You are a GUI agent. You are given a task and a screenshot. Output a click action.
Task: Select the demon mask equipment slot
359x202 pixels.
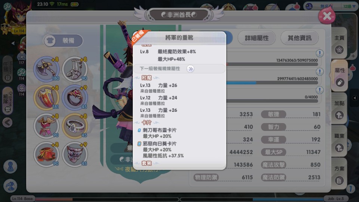click(x=75, y=154)
